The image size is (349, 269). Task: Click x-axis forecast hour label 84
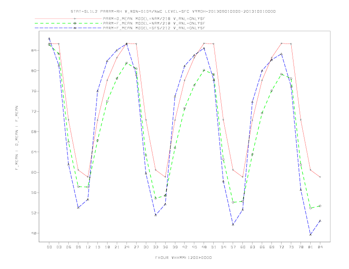320,247
